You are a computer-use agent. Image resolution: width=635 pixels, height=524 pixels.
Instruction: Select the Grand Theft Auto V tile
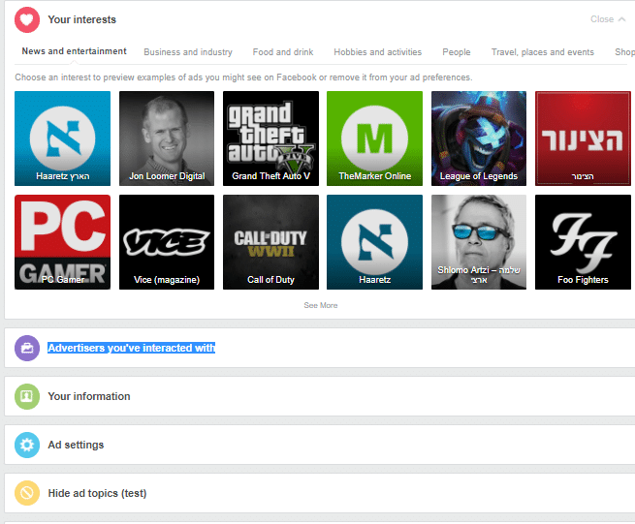[x=270, y=139]
